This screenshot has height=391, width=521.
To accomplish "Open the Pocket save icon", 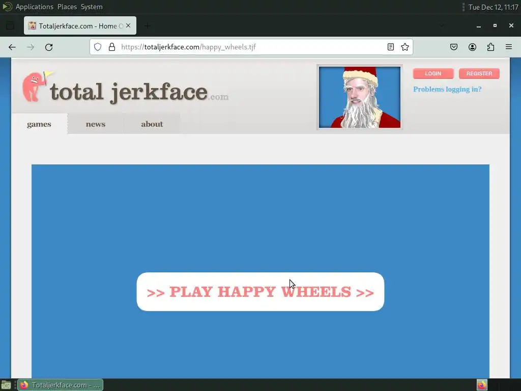I will coord(454,47).
